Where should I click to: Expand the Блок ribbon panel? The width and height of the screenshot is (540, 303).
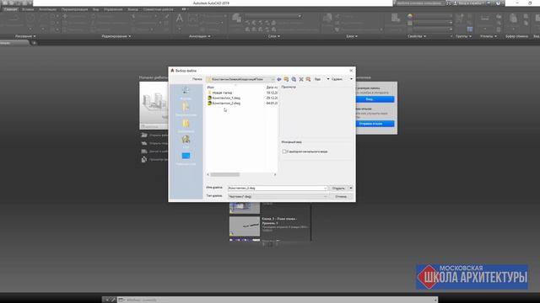pyautogui.click(x=352, y=36)
